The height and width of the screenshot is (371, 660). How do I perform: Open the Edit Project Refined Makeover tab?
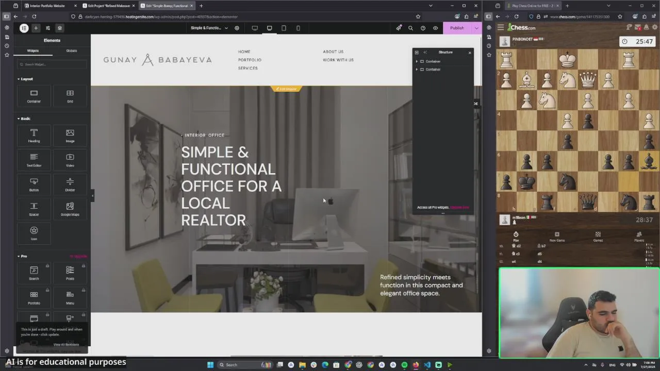click(x=109, y=6)
